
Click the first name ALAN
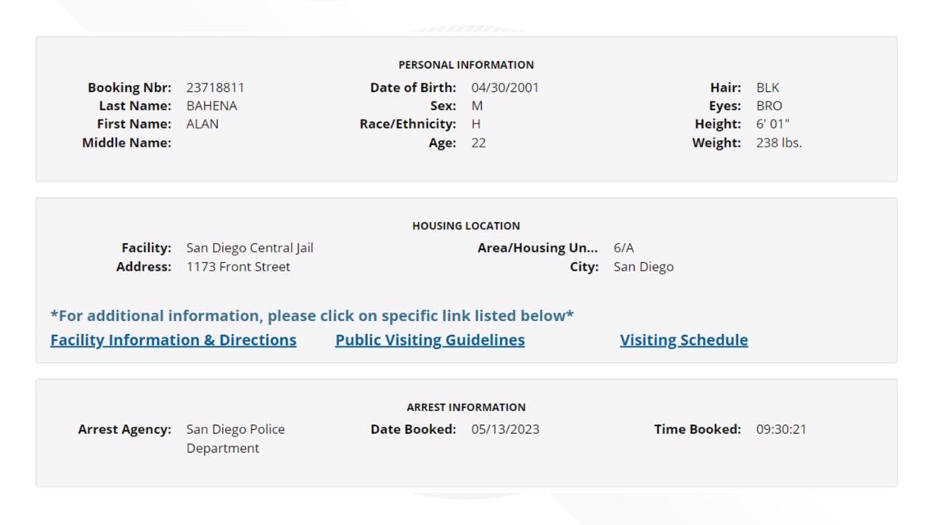pyautogui.click(x=202, y=124)
